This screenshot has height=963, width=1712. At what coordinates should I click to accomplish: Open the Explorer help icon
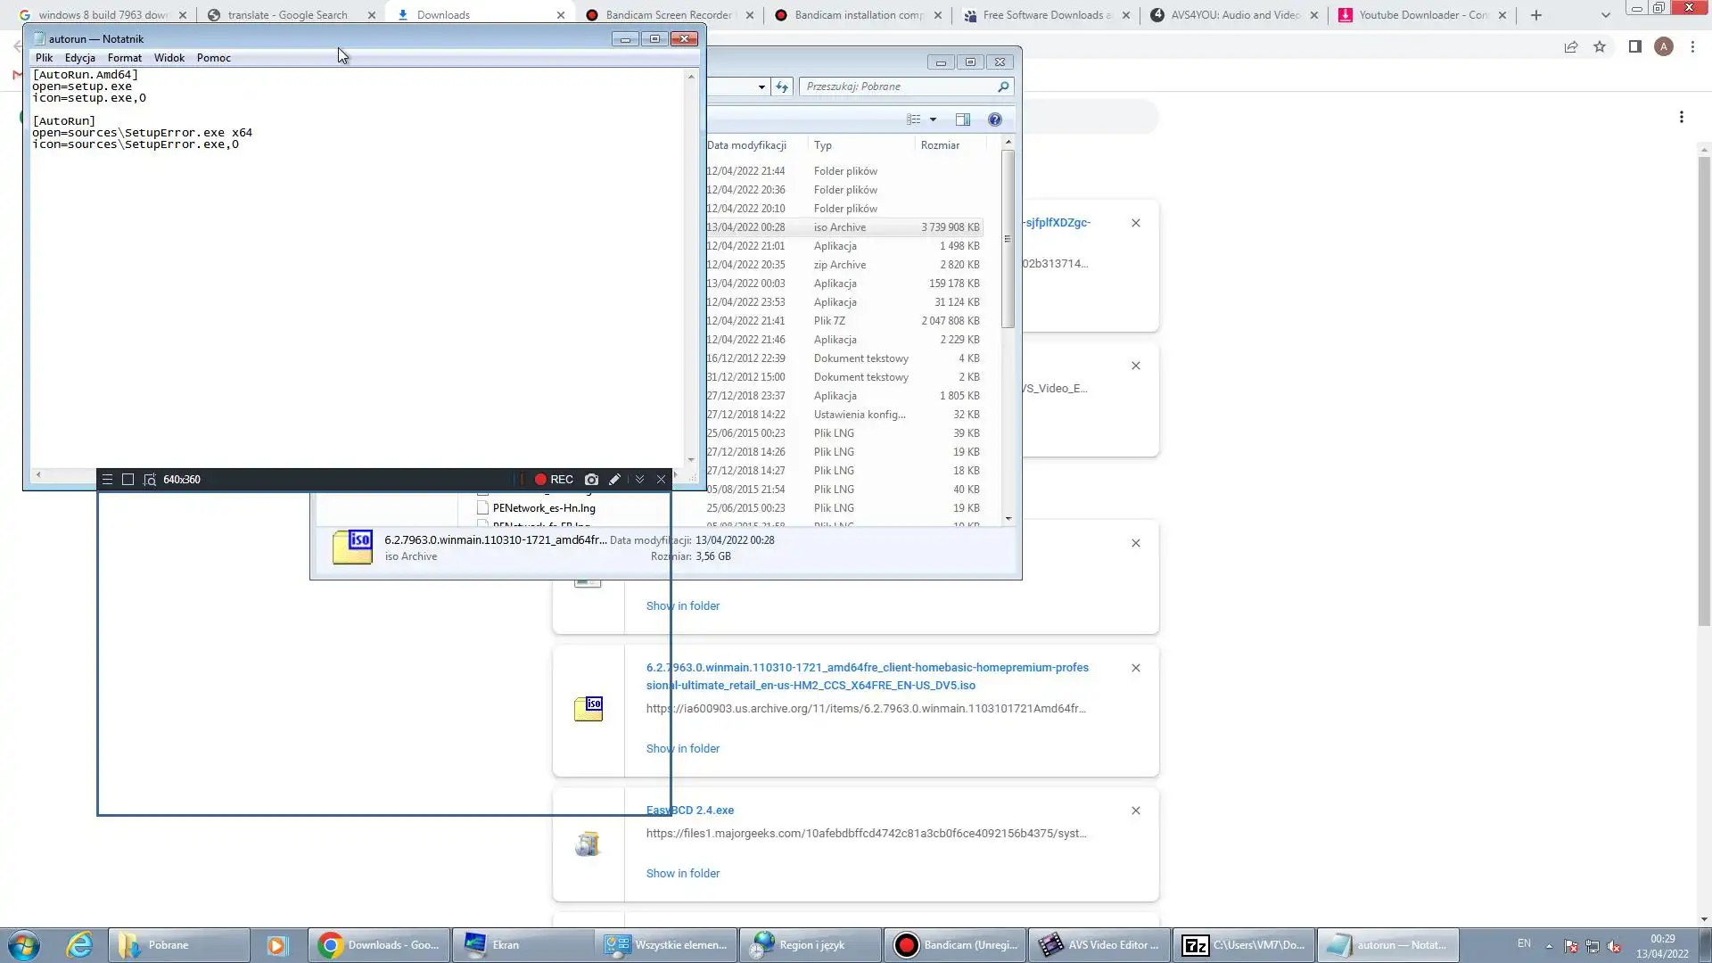(x=995, y=119)
